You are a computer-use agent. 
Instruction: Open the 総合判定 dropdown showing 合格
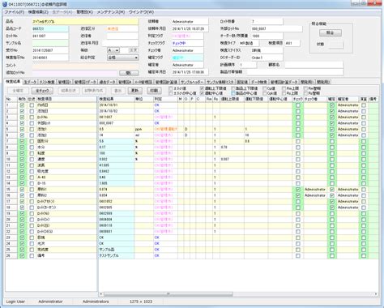point(123,58)
